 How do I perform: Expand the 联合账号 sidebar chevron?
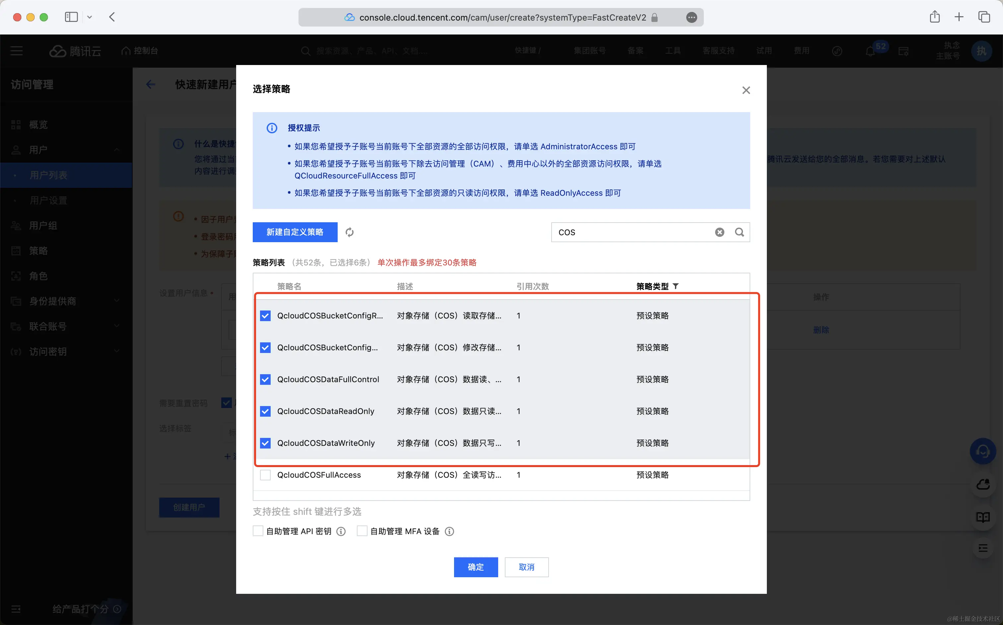click(x=117, y=326)
